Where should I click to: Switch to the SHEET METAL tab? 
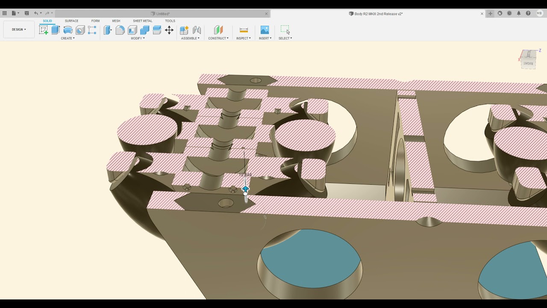click(x=142, y=21)
